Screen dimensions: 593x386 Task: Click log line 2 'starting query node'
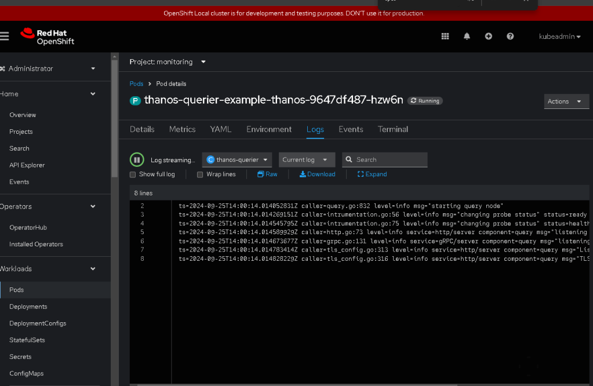pyautogui.click(x=341, y=206)
